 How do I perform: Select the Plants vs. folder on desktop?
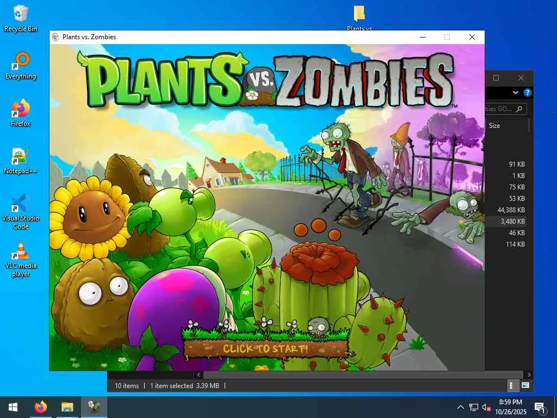359,18
